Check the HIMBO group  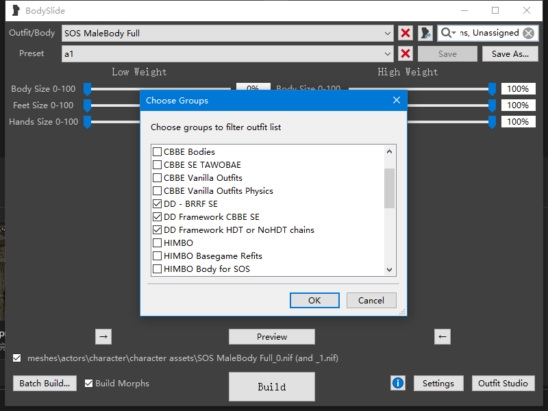[158, 243]
